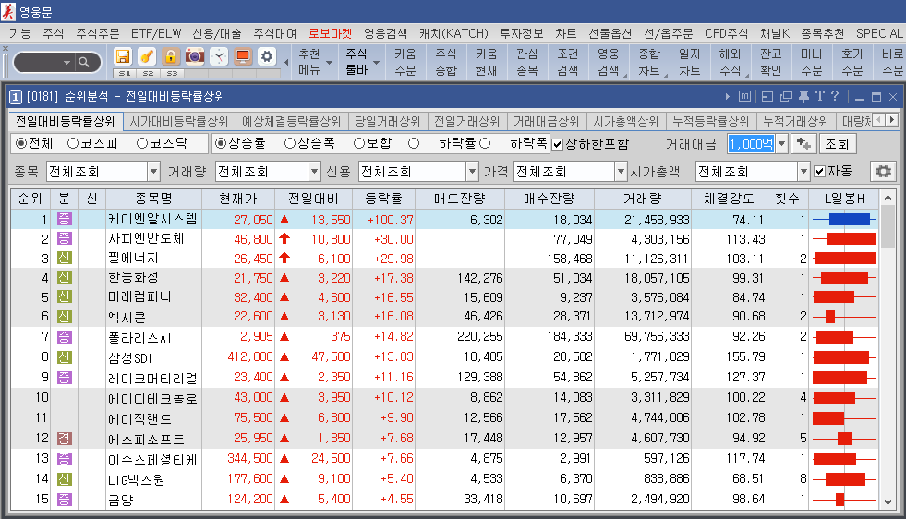Open the search box dropdown arrow
The width and height of the screenshot is (906, 519).
(x=67, y=62)
